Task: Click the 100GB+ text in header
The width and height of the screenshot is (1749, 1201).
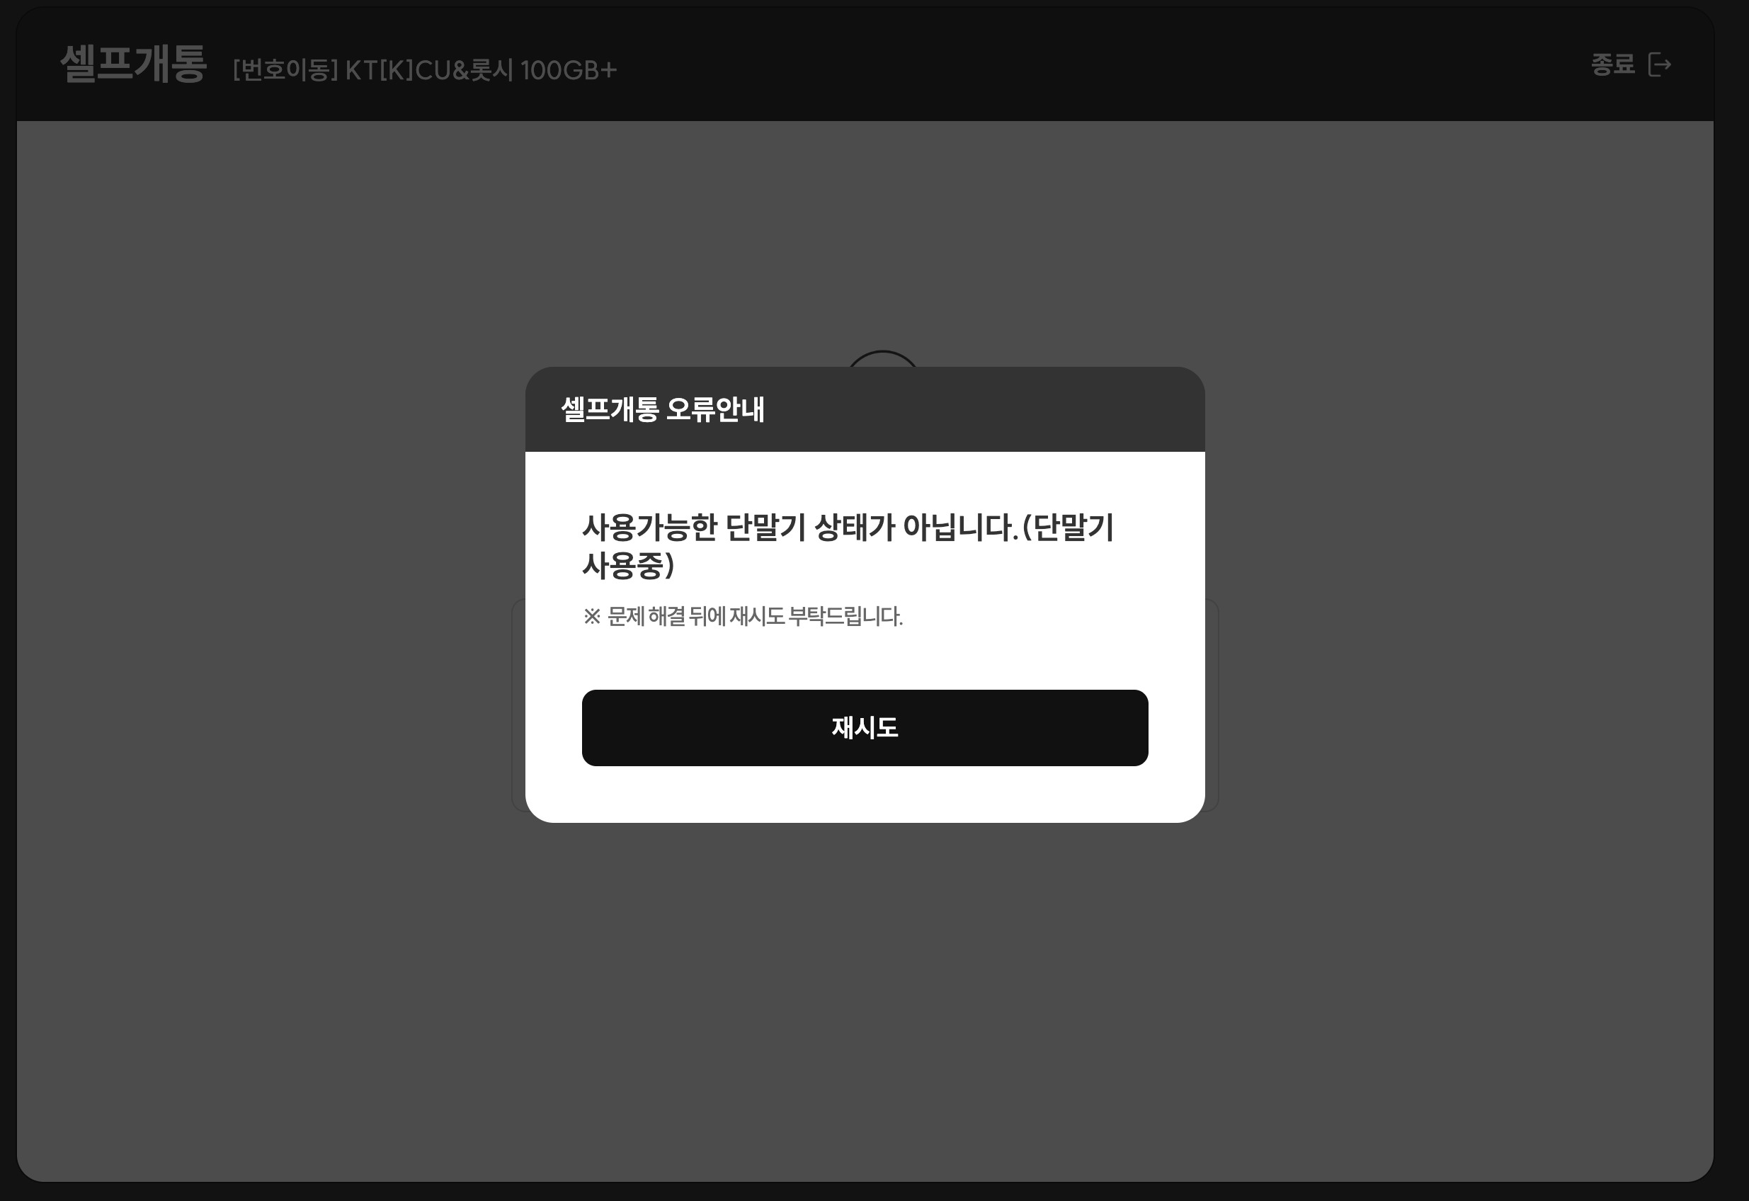Action: [568, 70]
